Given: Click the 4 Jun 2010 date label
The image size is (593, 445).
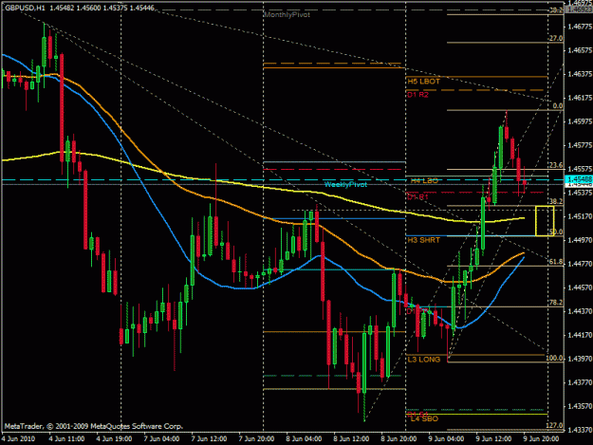Looking at the screenshot, I should 18,439.
